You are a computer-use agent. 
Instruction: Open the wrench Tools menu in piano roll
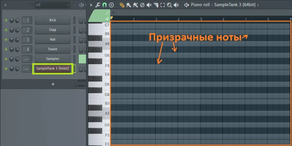(98, 5)
